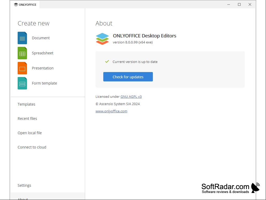
Task: Click the teal Form template icon
Action: (22, 83)
